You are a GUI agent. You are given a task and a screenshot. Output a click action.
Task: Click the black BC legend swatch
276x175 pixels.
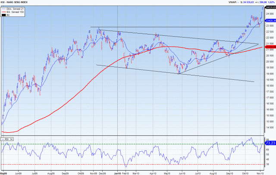4,15
